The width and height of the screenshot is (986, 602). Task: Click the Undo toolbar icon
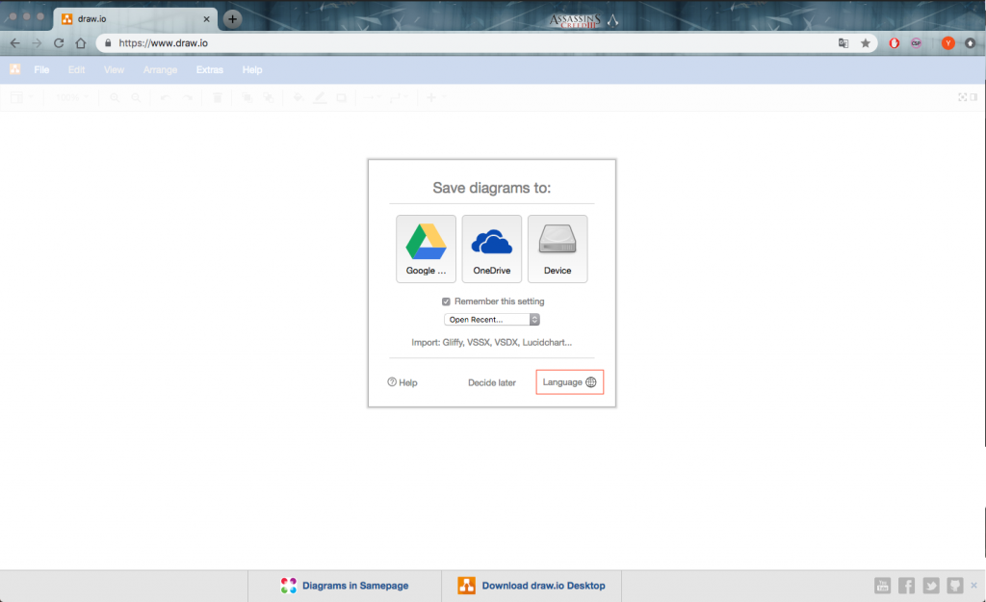click(165, 97)
